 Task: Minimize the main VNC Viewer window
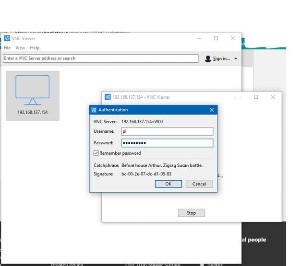[x=199, y=38]
